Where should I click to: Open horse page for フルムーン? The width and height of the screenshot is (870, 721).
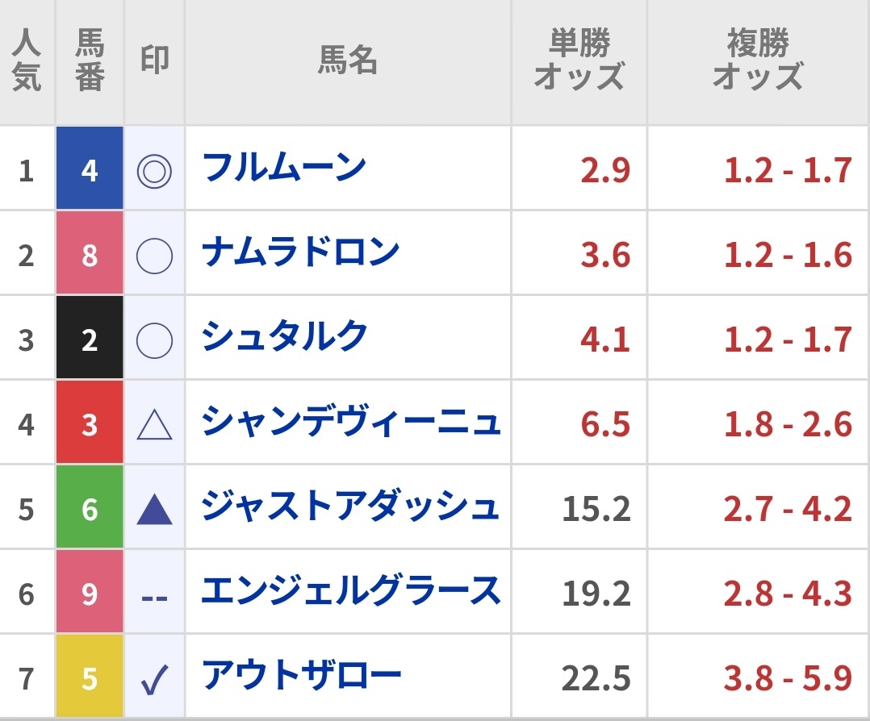pos(284,167)
